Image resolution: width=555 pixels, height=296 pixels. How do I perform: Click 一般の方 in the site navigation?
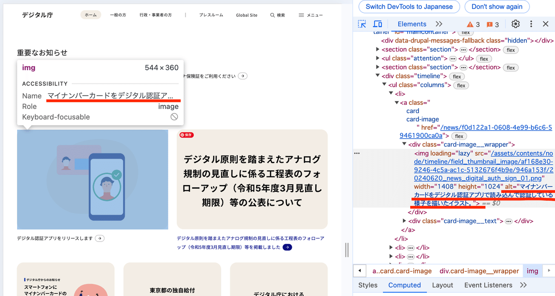point(118,15)
